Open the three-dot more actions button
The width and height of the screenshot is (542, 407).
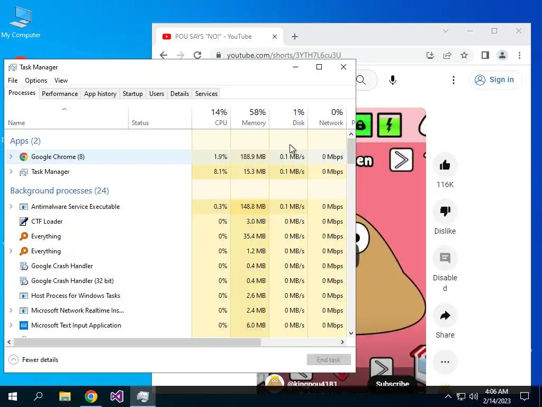coord(445,362)
